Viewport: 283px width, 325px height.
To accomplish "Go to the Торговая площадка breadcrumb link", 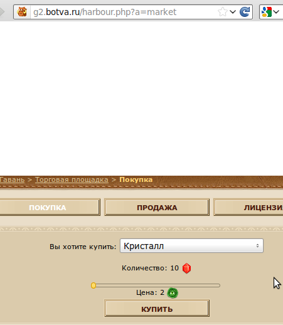I will pyautogui.click(x=72, y=179).
